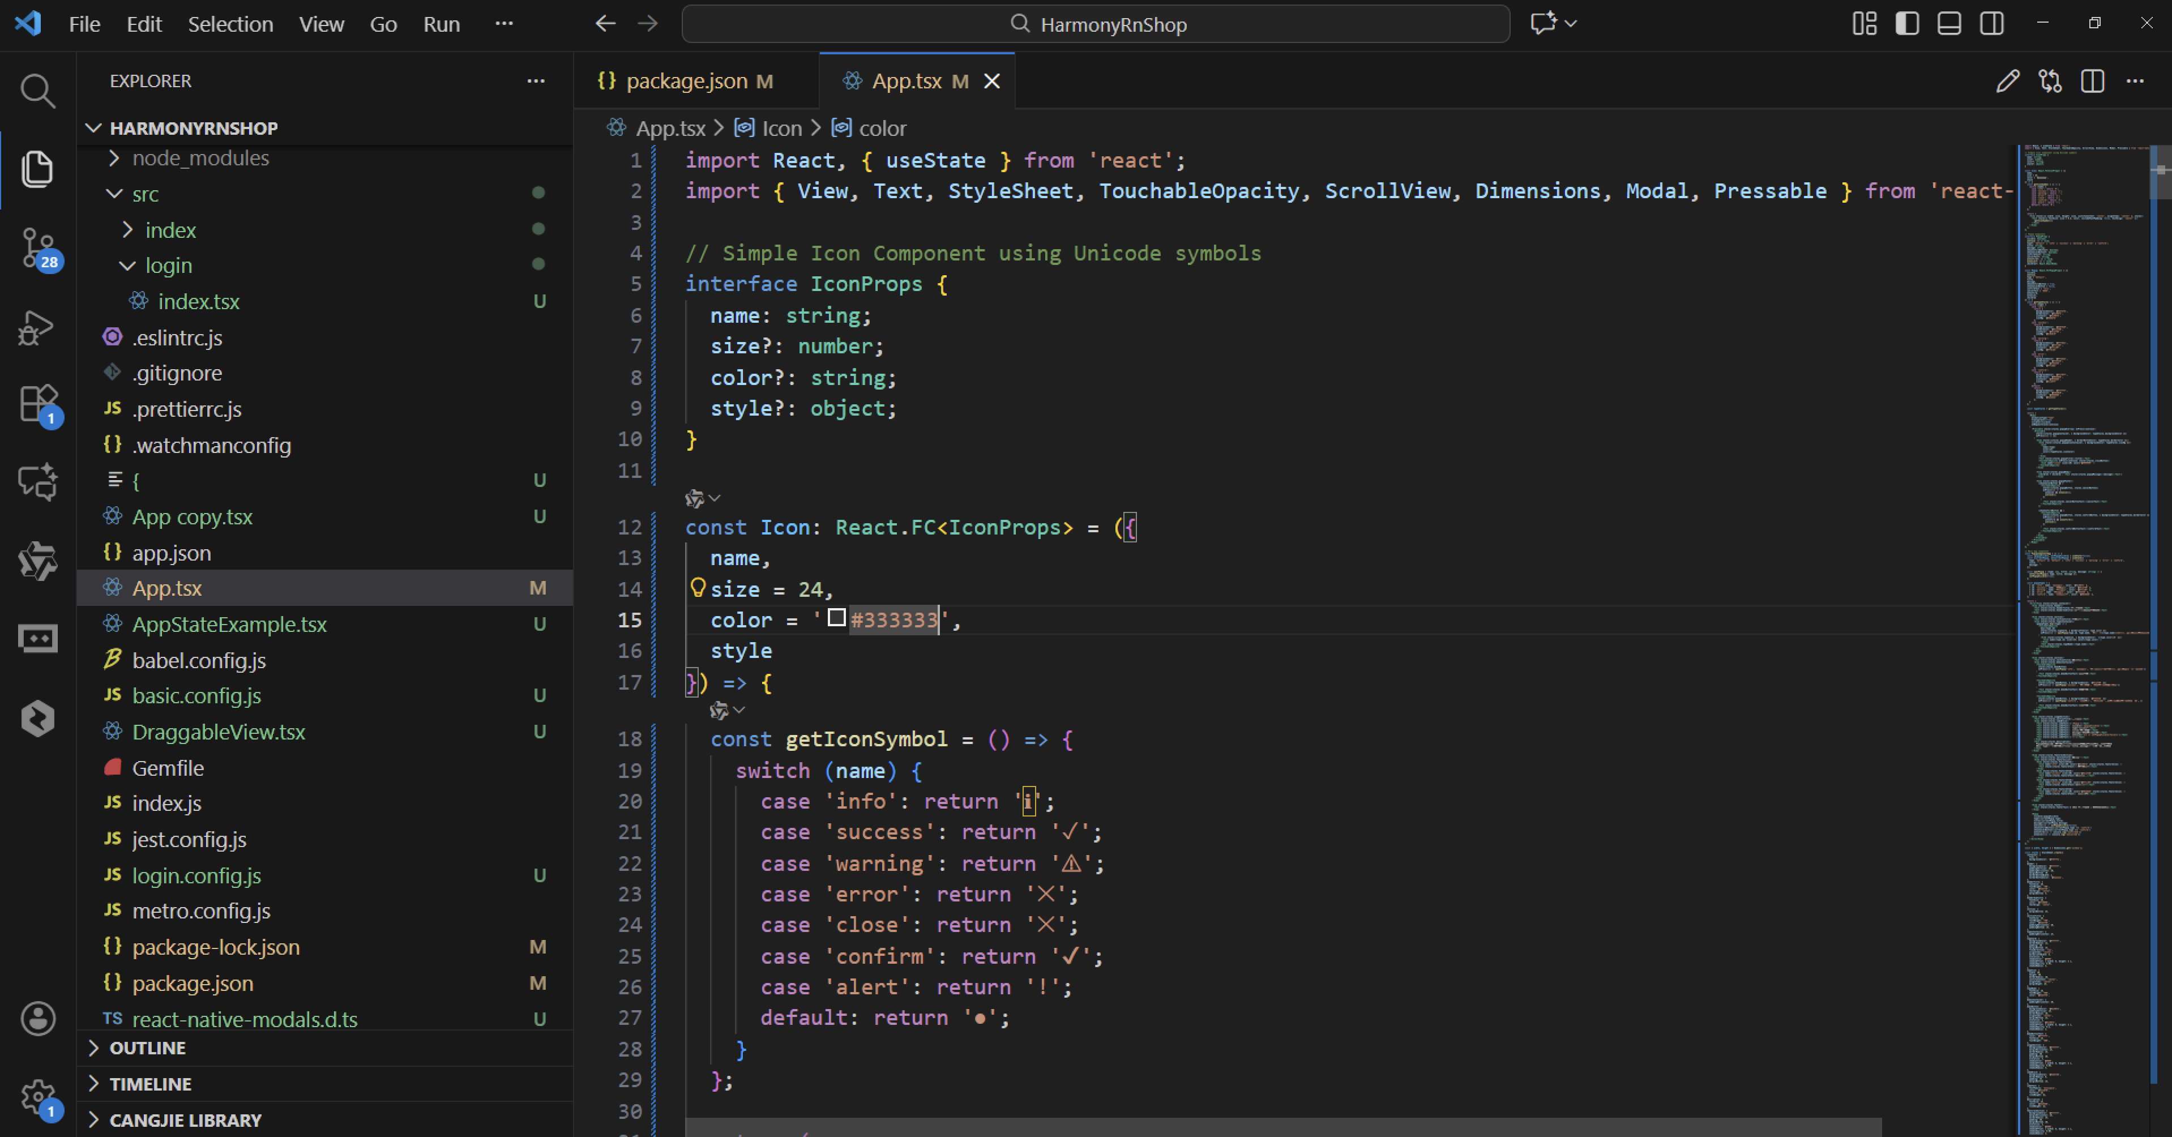Toggle the Secondary Side Bar visibility
This screenshot has height=1137, width=2172.
point(1991,24)
